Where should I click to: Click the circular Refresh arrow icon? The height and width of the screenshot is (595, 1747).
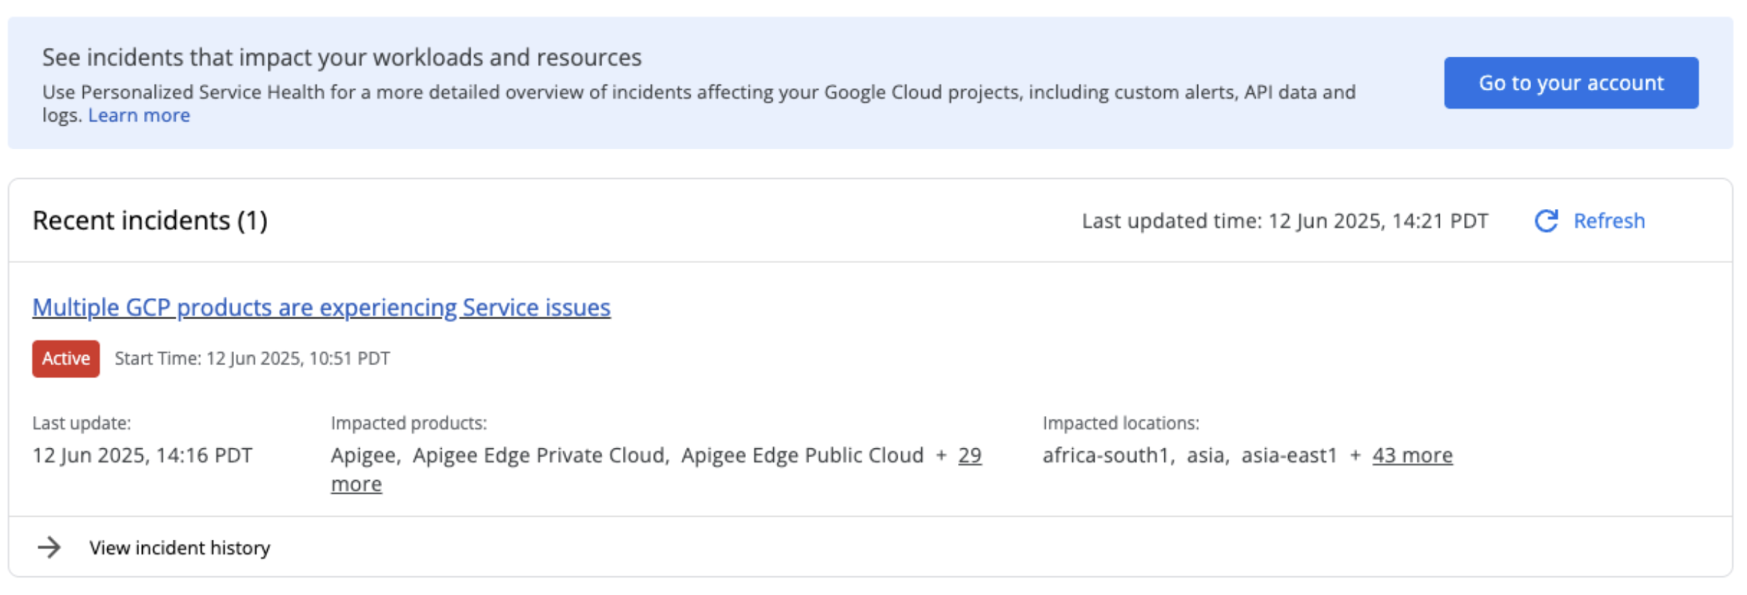[1546, 221]
